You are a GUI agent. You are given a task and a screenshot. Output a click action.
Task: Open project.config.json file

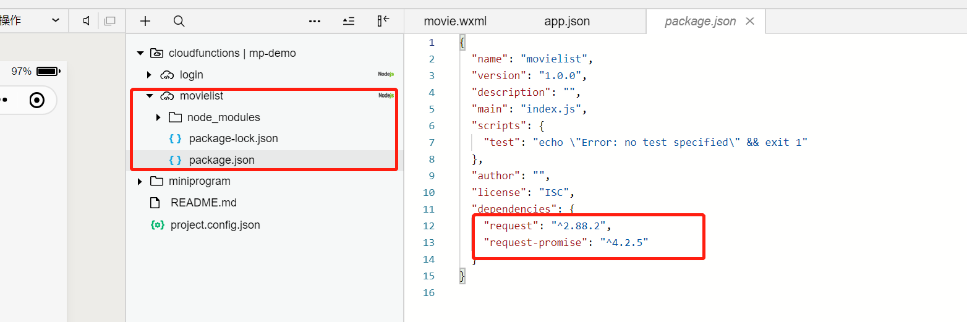[x=215, y=225]
